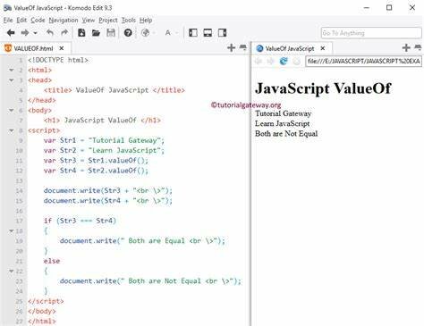Add new tab in left editor pane

(x=231, y=47)
